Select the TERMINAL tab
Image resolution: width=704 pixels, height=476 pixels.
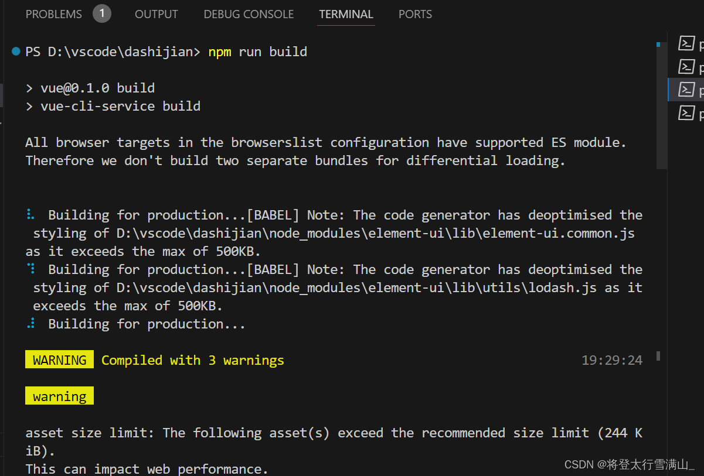pos(346,14)
